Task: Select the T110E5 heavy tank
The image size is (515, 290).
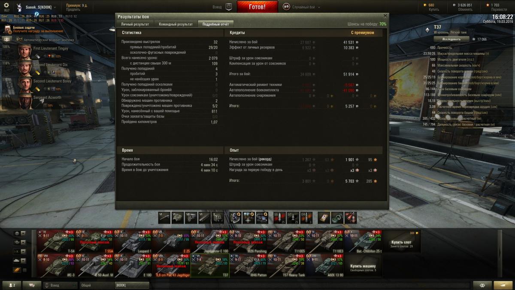Action: coord(286,241)
